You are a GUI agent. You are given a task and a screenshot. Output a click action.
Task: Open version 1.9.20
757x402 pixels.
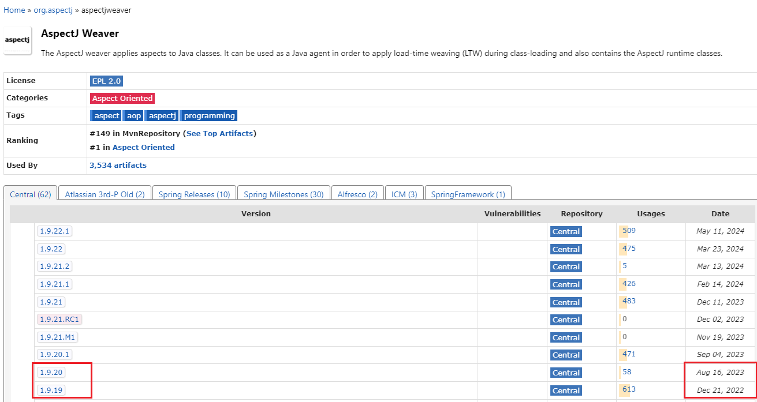(51, 373)
